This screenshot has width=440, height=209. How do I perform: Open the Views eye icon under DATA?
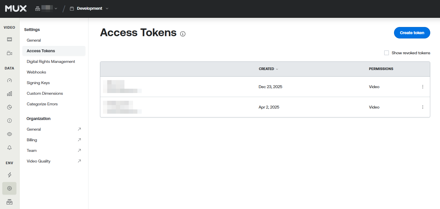(x=9, y=134)
